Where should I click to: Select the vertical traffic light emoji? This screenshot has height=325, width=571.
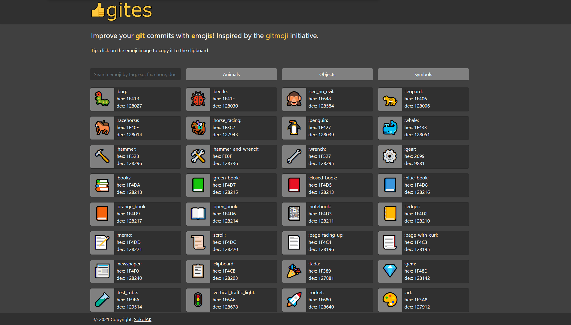(198, 300)
